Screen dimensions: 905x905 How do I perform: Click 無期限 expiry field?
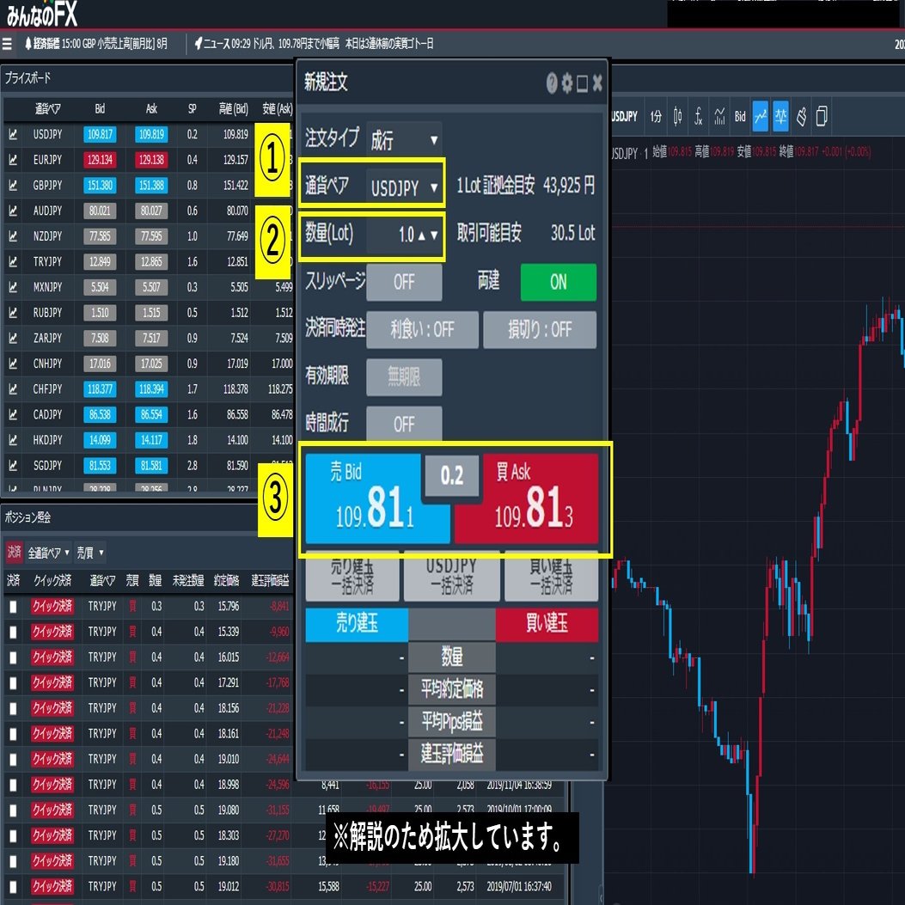(x=404, y=377)
